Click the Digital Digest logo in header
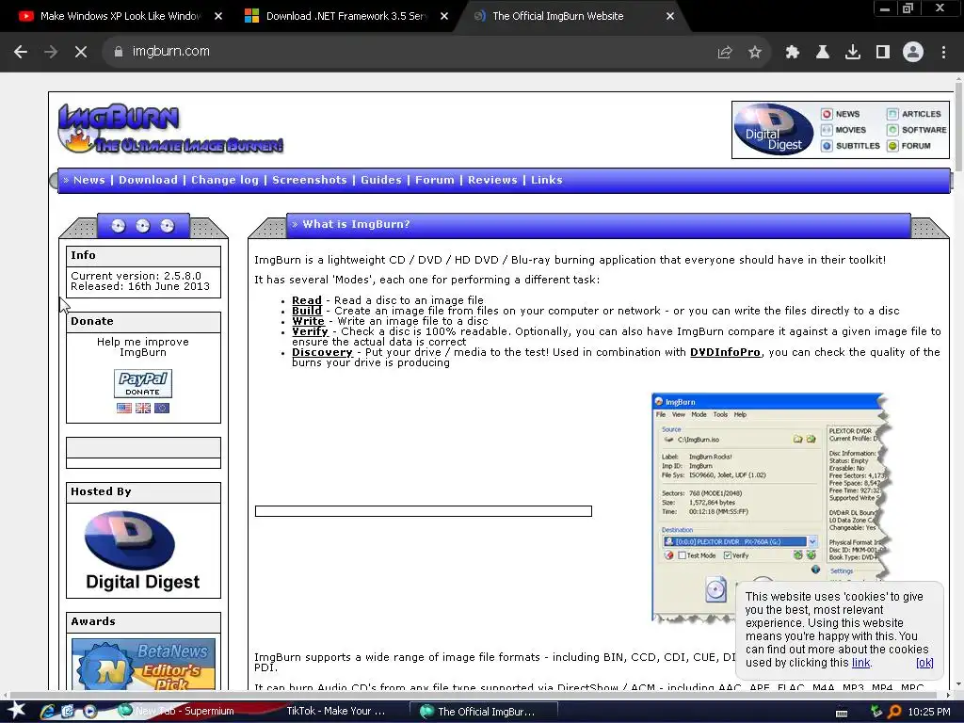The height and width of the screenshot is (723, 964). tap(774, 130)
